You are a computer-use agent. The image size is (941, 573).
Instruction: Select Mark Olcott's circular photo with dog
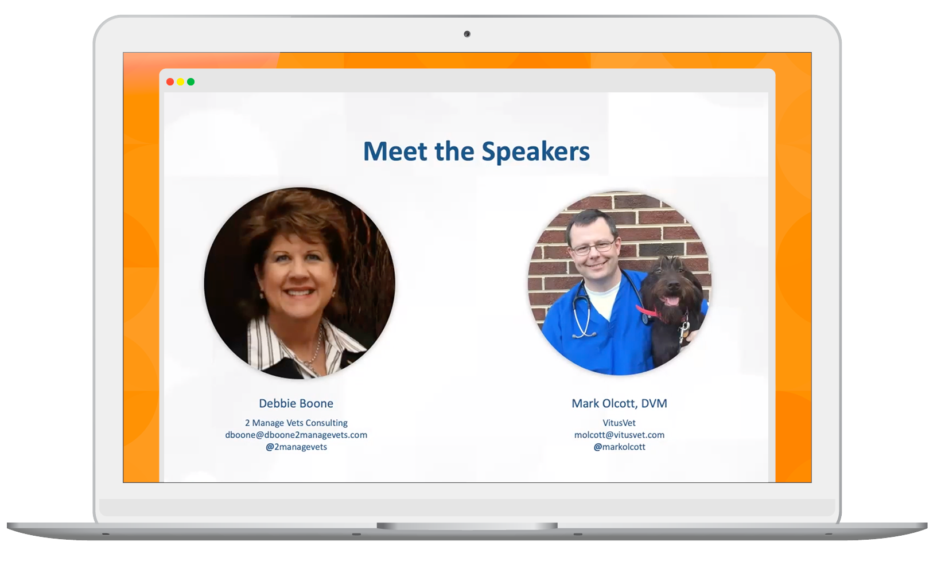[x=619, y=283]
